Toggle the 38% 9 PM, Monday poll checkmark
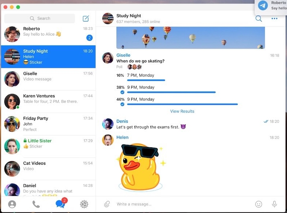Screen dimensions: 287x213 (122, 92)
